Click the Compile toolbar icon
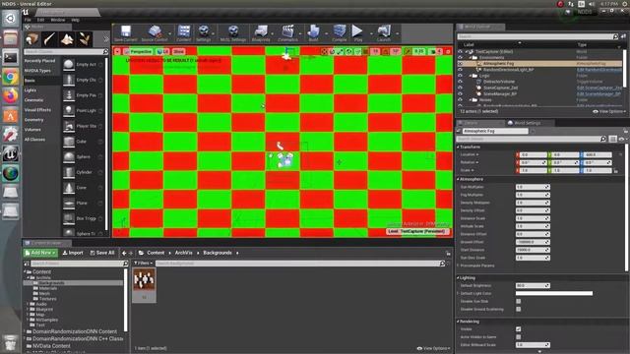This screenshot has width=630, height=354. coord(339,33)
